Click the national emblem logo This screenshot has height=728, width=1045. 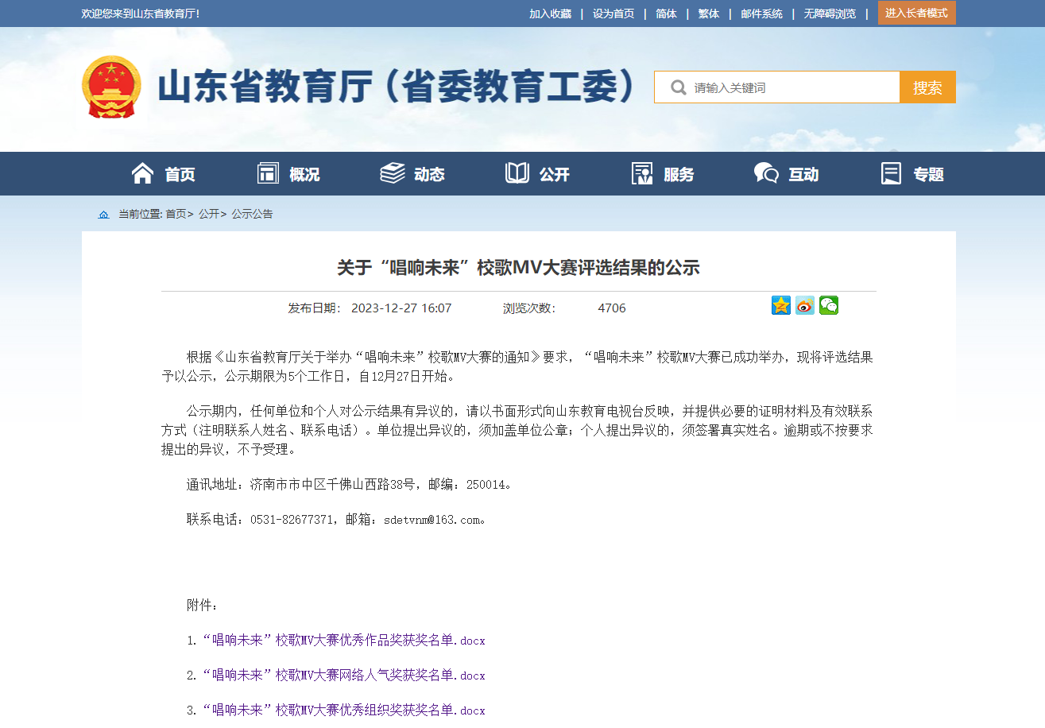coord(111,87)
